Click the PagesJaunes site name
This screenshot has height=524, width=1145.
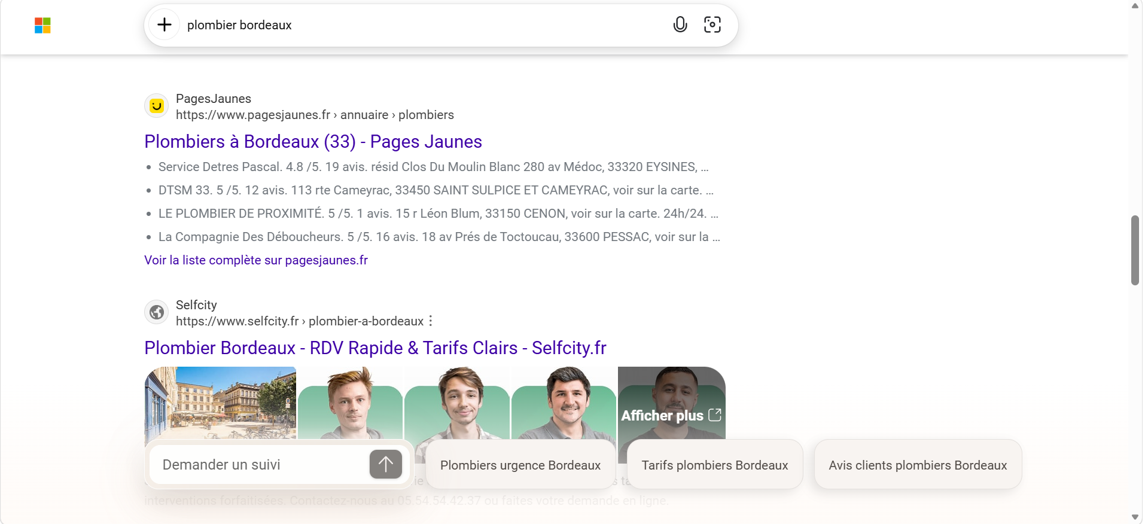214,99
